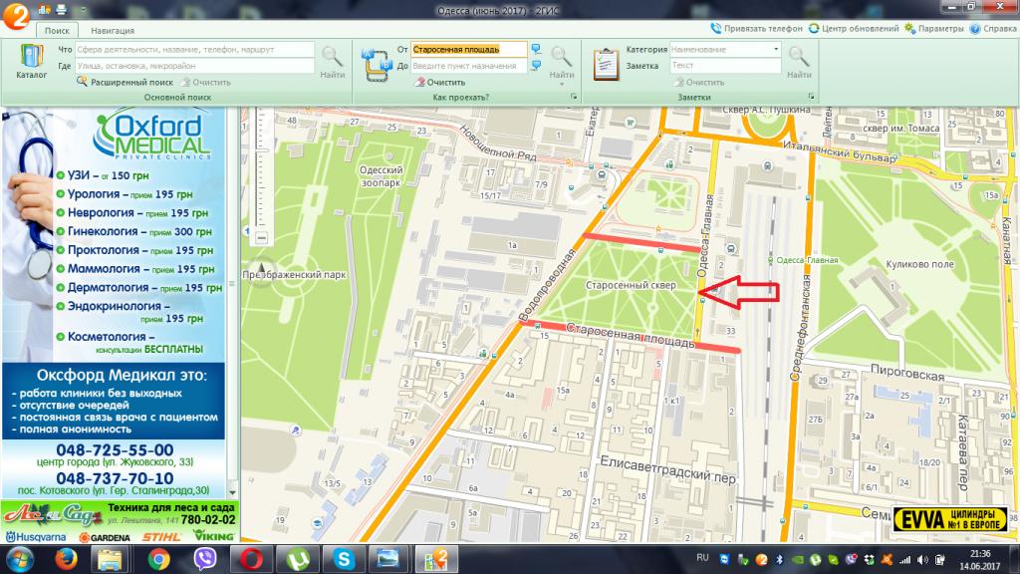Click the route search Найти magnifier

[x=561, y=59]
